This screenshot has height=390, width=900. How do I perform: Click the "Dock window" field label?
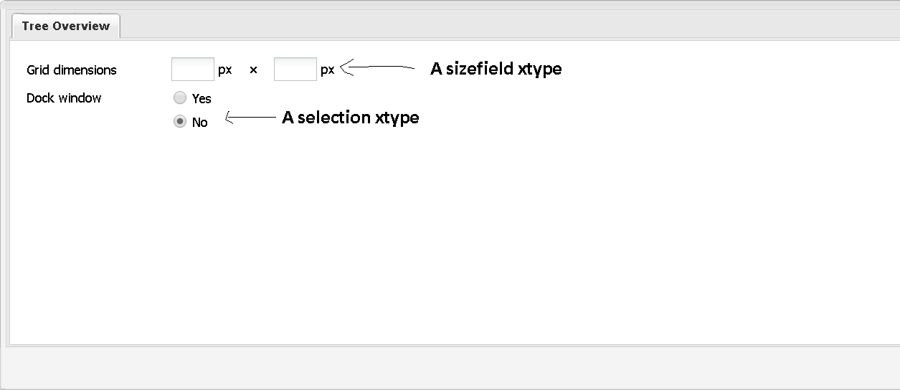[x=64, y=98]
